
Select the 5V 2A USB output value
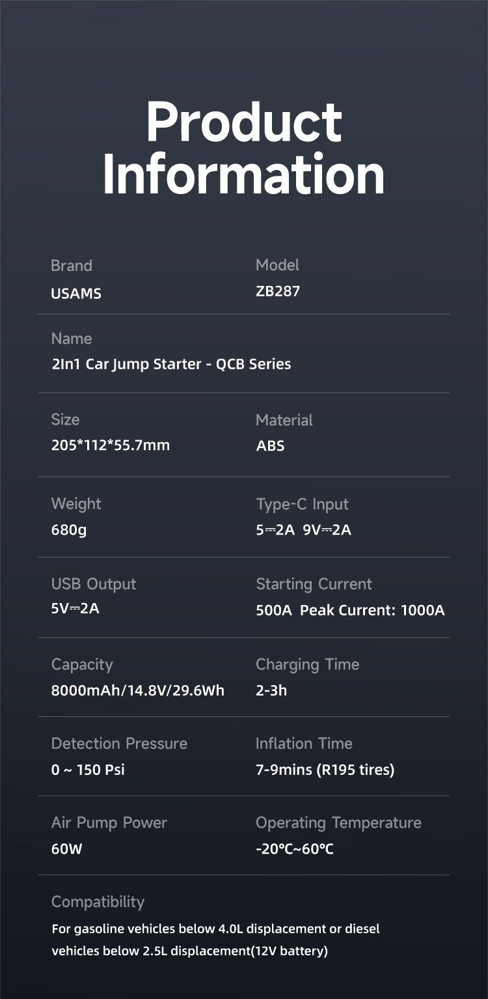(75, 610)
